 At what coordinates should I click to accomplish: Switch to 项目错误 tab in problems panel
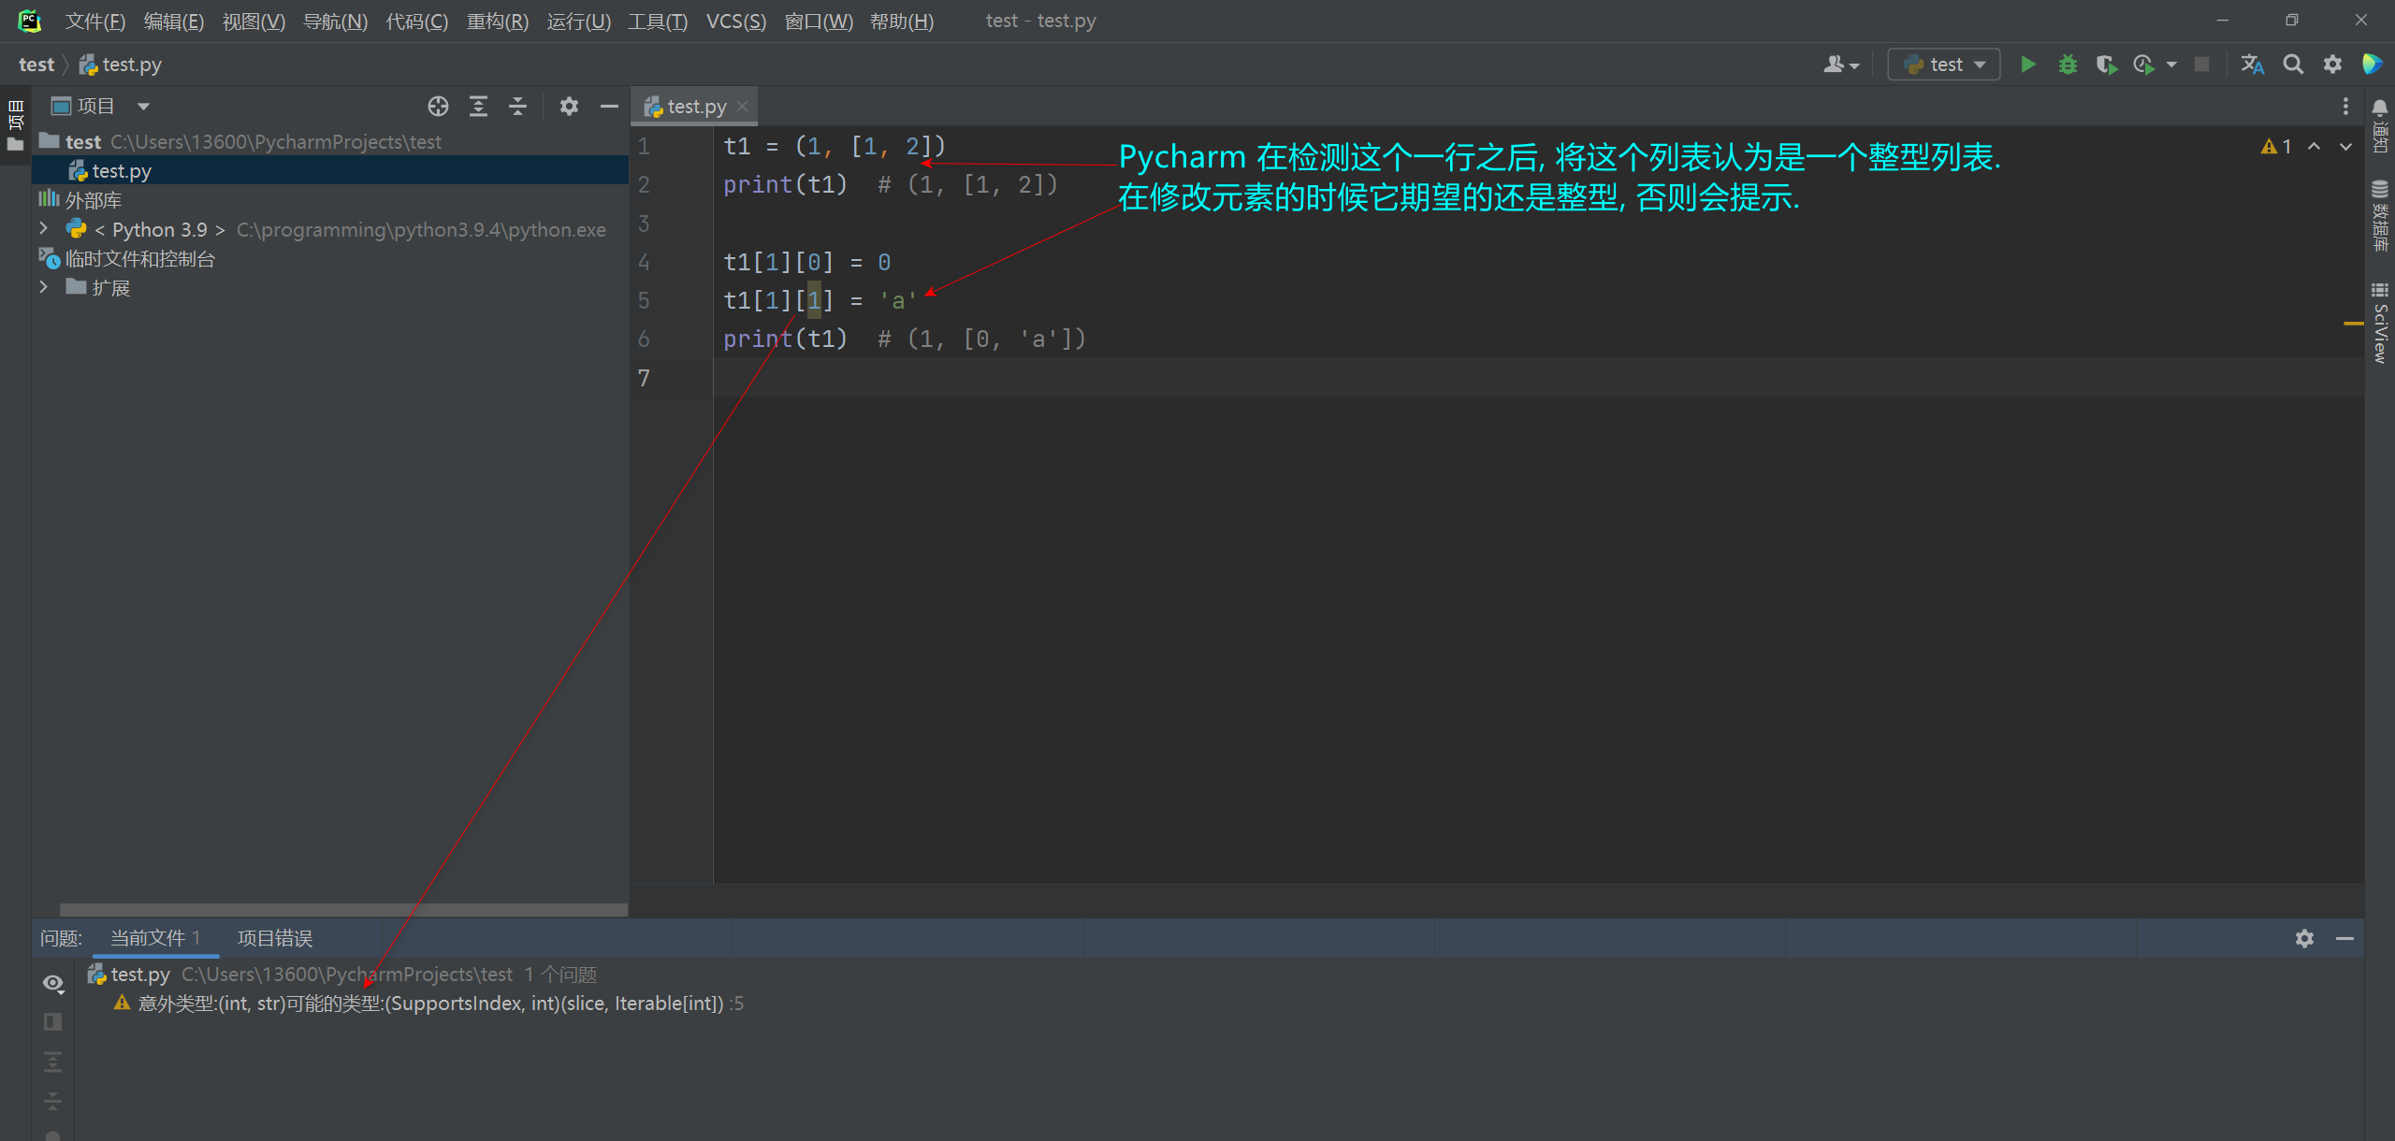275,938
